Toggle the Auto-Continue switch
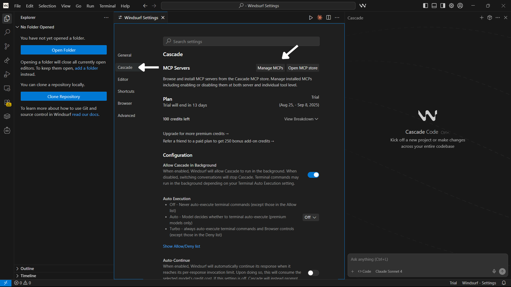 click(313, 273)
